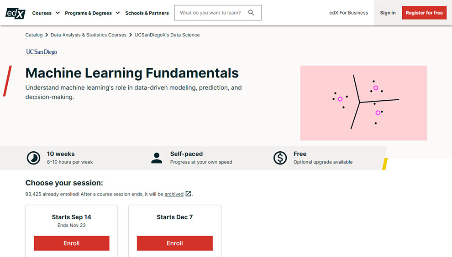Click 'Progress at your own speed' text
The image size is (452, 257).
click(x=201, y=162)
